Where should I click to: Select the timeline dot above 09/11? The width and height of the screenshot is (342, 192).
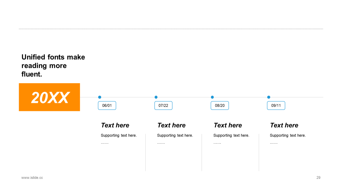pos(269,97)
